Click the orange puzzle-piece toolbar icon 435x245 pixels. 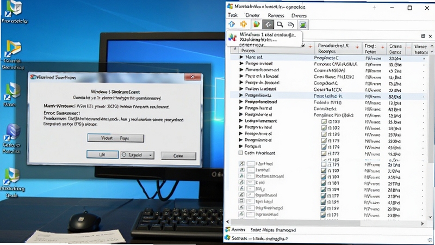244,24
